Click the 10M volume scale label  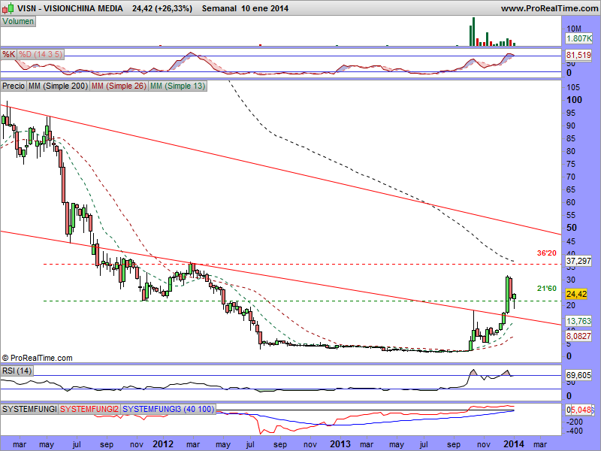(574, 29)
